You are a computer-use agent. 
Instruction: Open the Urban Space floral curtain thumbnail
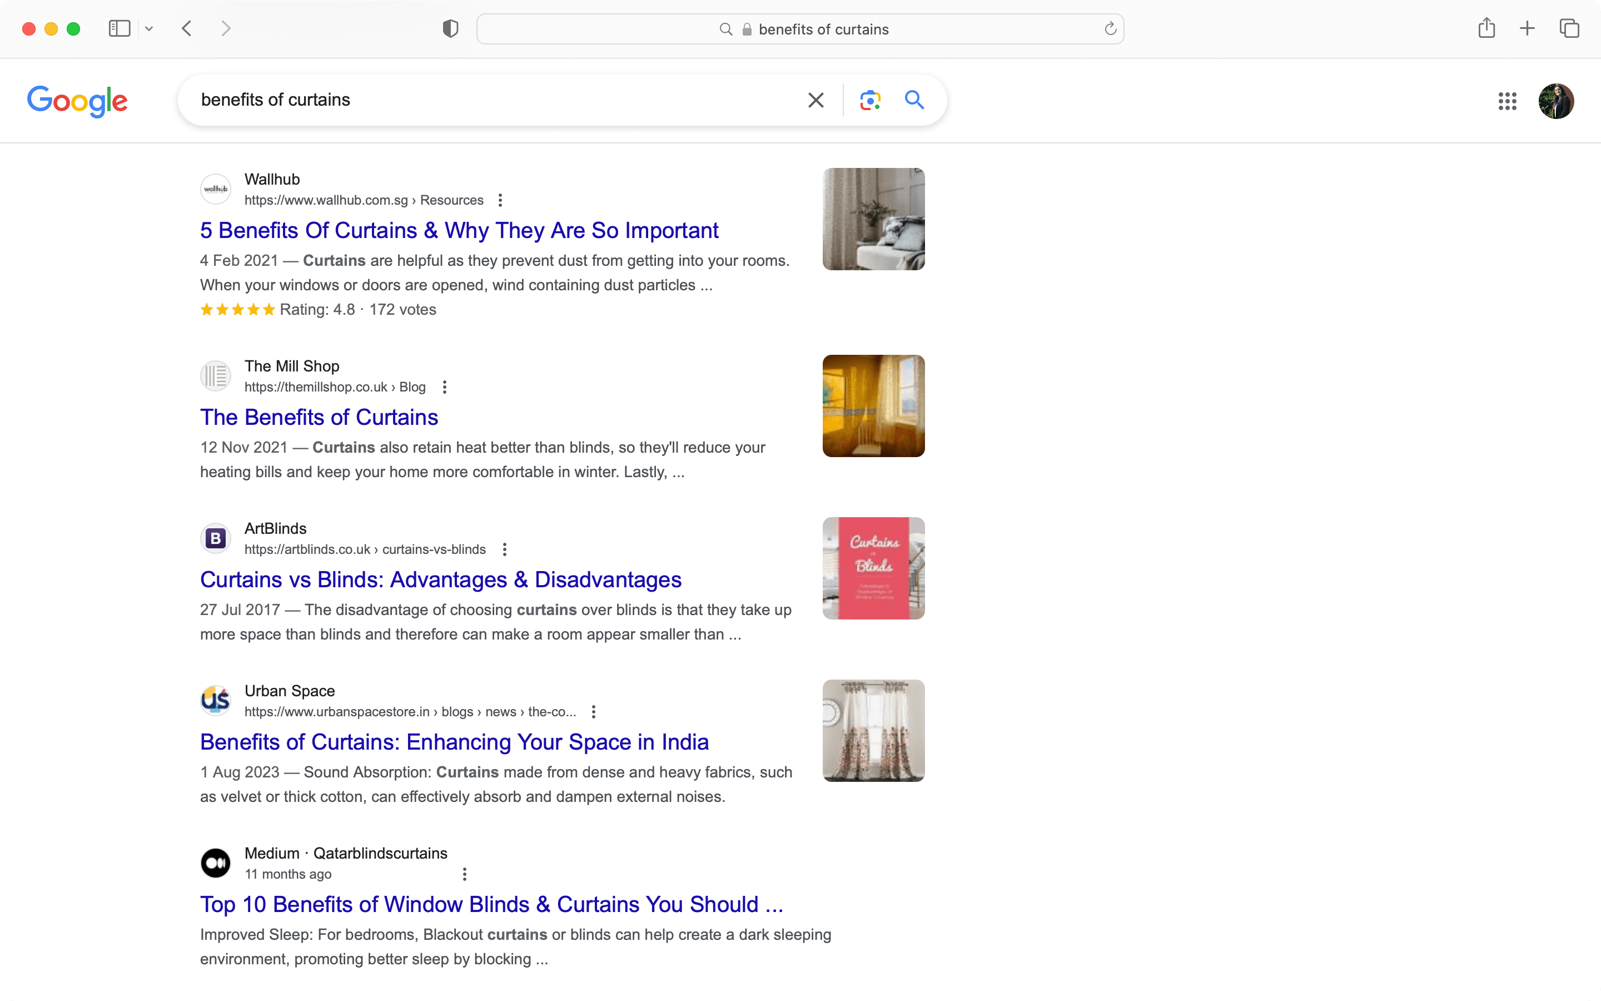click(x=873, y=730)
